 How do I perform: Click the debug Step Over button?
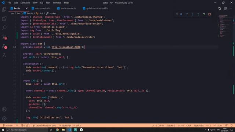click(x=187, y=14)
